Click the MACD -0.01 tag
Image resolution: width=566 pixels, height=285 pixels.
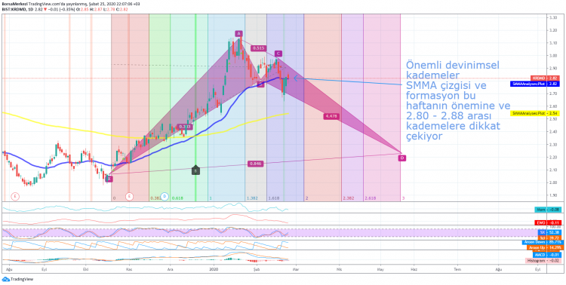click(548, 255)
